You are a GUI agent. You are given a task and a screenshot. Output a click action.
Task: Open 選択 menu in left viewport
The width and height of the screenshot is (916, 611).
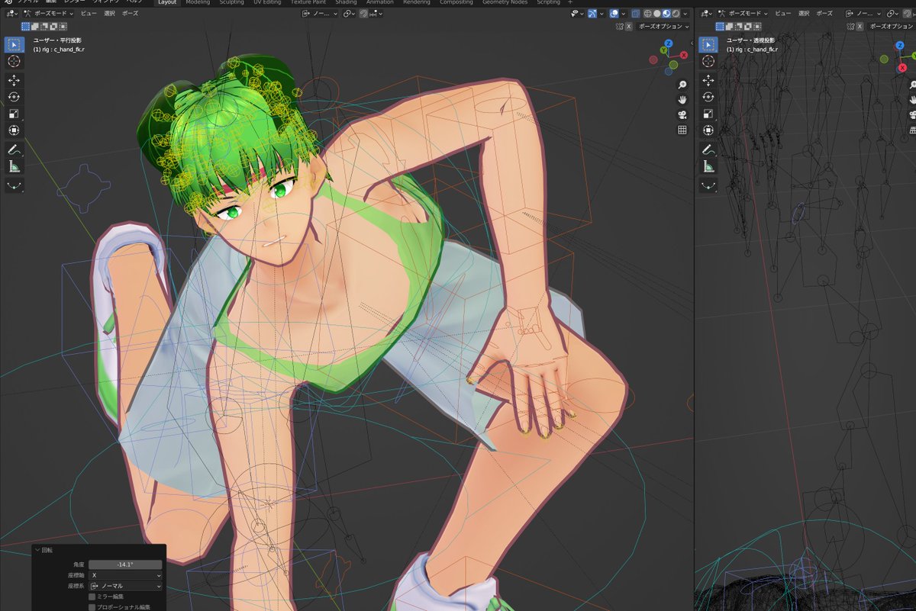click(109, 13)
